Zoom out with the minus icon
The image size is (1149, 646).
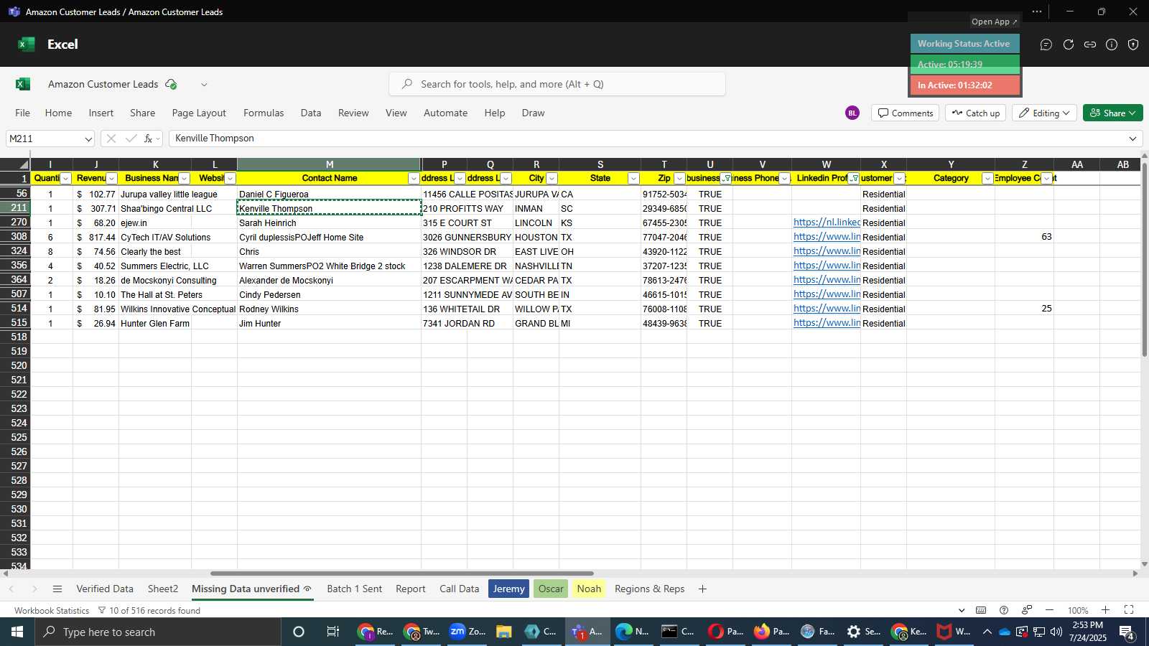coord(1050,610)
